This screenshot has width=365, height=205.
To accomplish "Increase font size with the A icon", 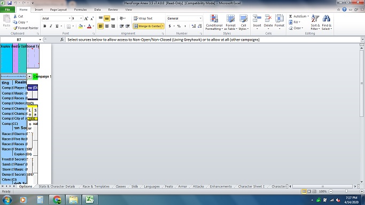I will tap(87, 18).
